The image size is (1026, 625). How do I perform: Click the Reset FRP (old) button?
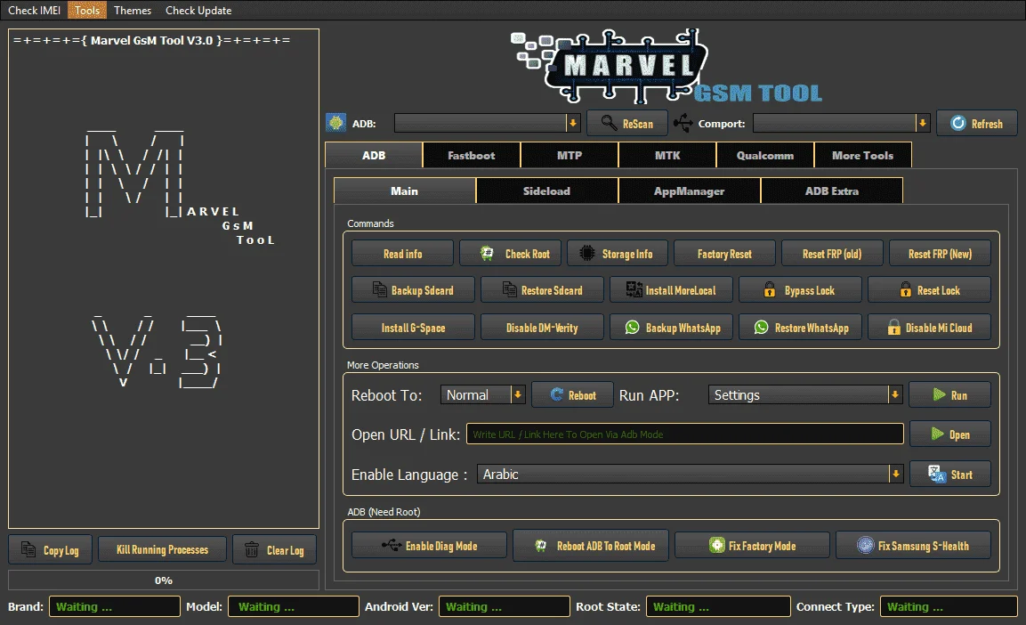[832, 253]
